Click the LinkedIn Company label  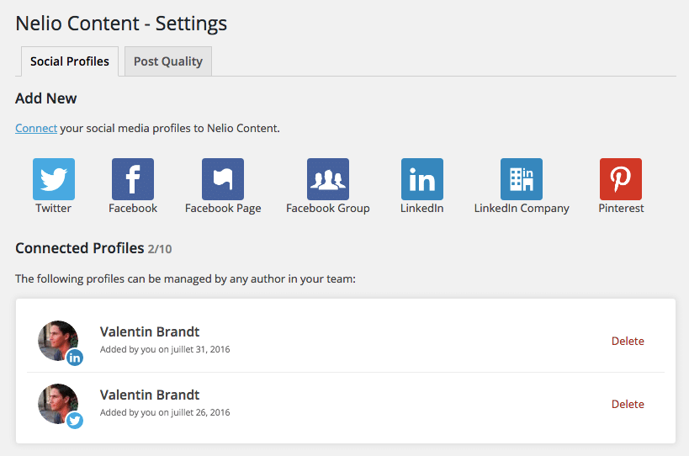522,209
